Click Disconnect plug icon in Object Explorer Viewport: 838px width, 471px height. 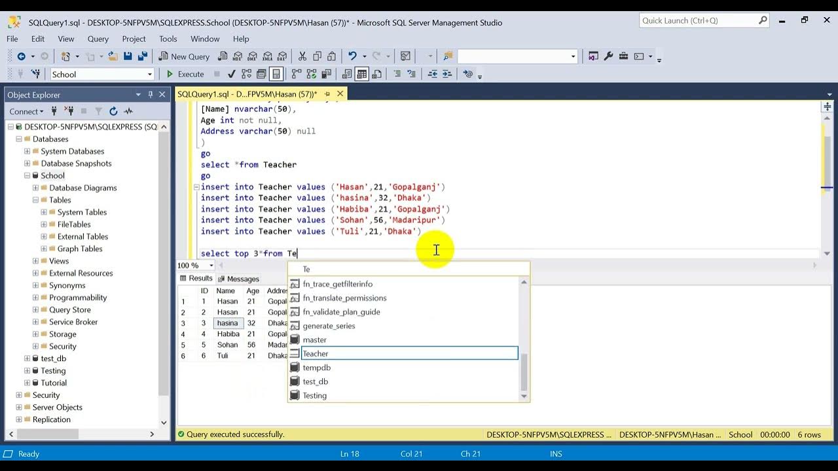point(69,111)
